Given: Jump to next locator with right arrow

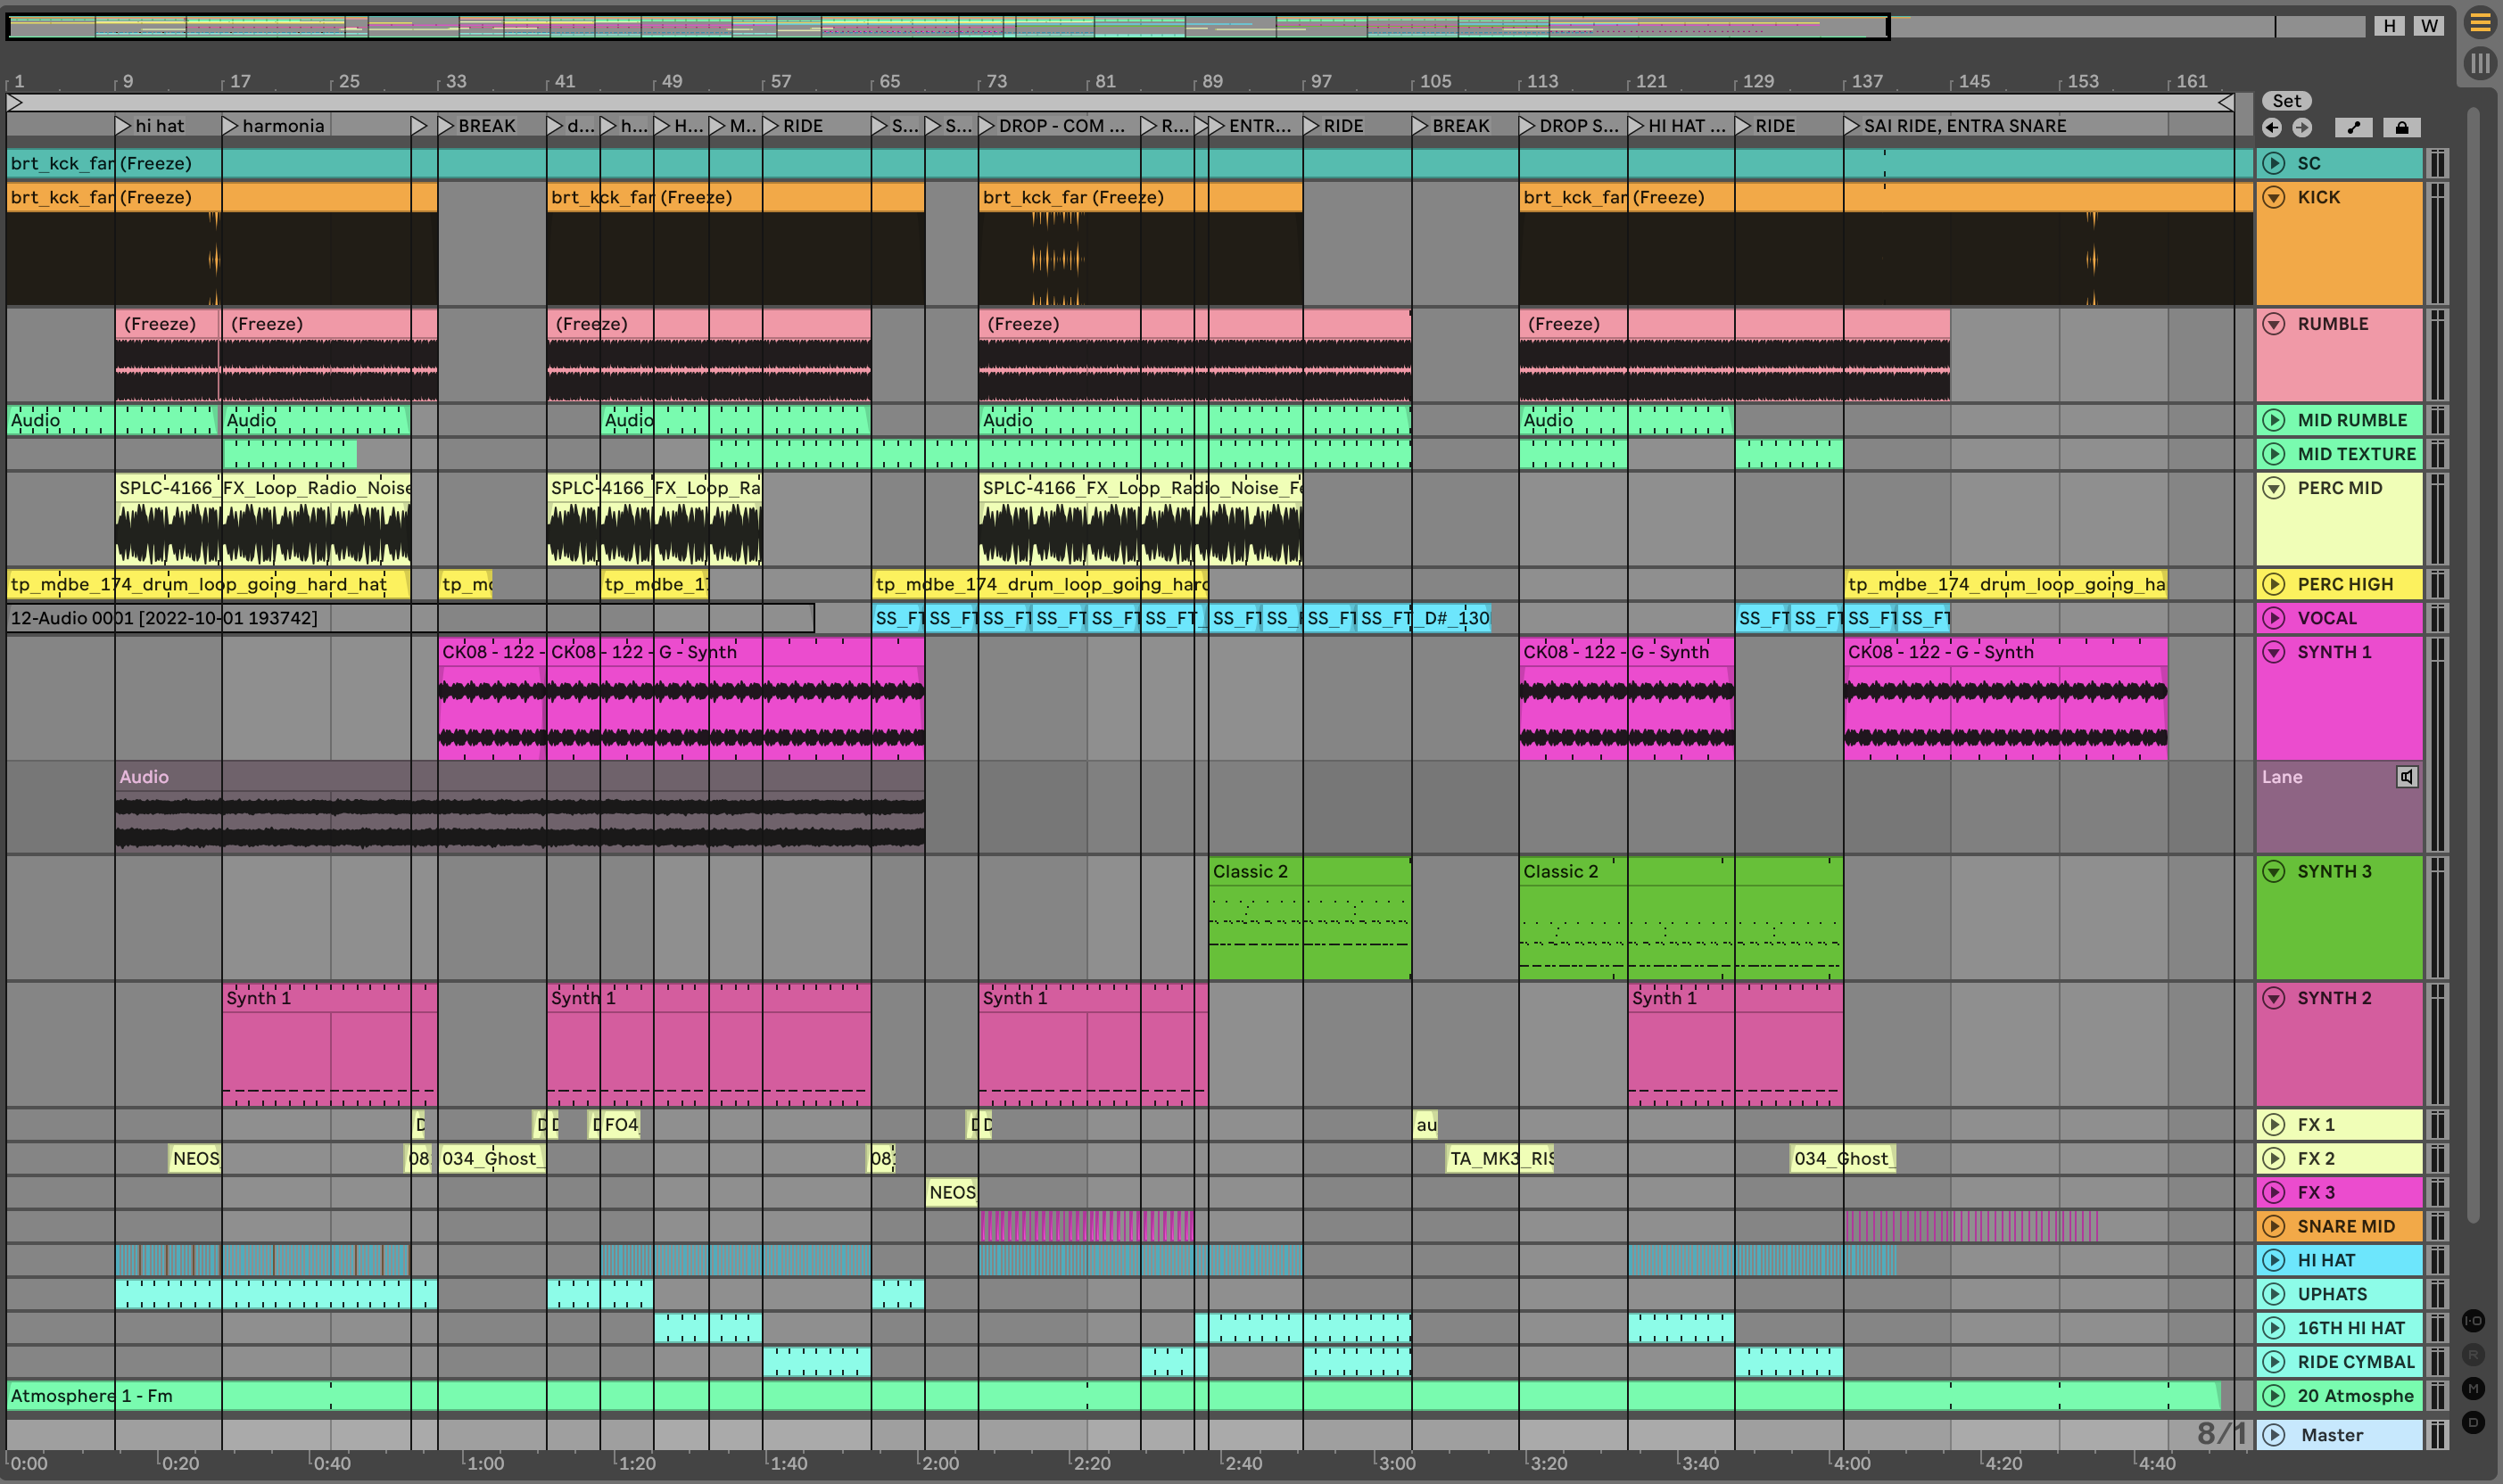Looking at the screenshot, I should tap(2302, 127).
